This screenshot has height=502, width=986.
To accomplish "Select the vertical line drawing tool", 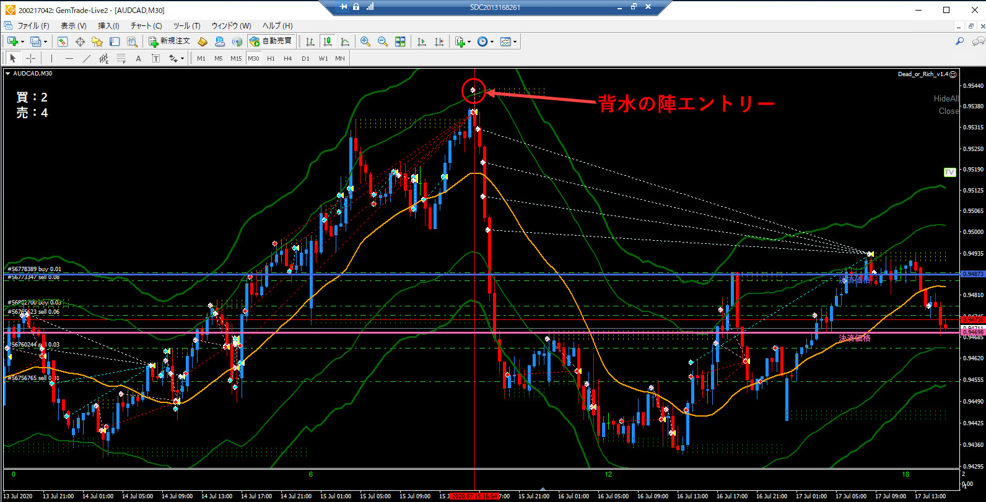I will coord(51,58).
